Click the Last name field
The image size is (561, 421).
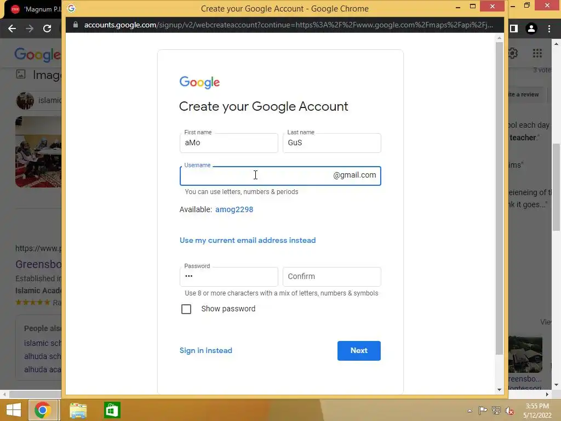click(331, 143)
